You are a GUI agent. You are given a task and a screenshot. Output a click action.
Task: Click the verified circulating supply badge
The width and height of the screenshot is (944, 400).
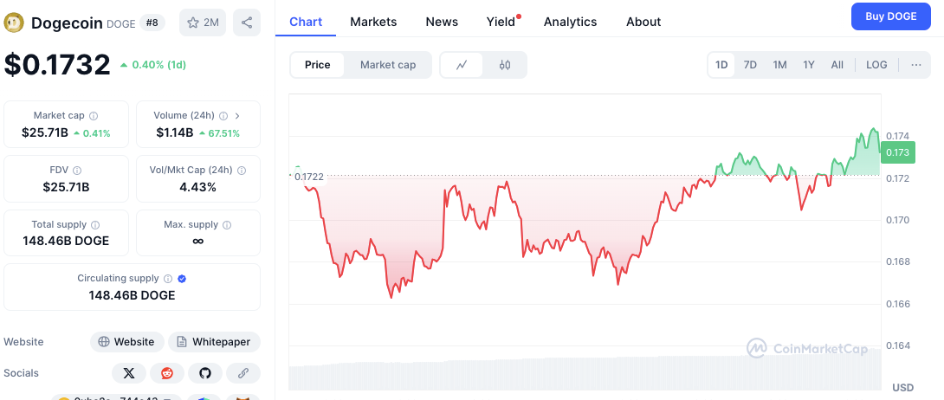click(x=182, y=279)
